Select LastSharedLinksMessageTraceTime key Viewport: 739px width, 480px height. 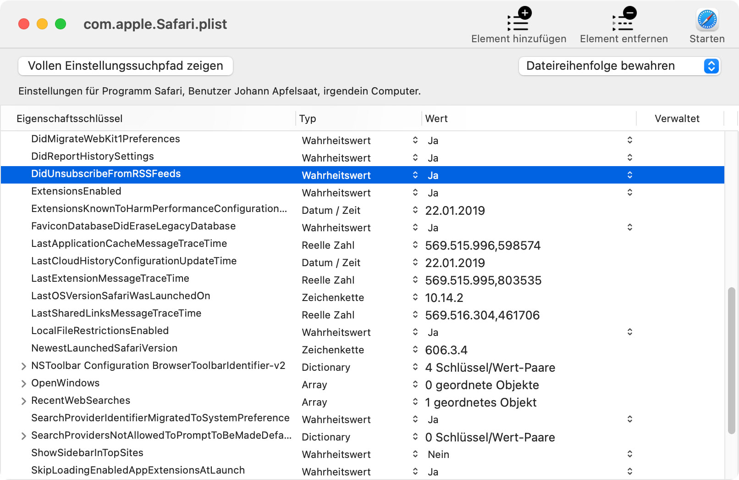click(116, 313)
